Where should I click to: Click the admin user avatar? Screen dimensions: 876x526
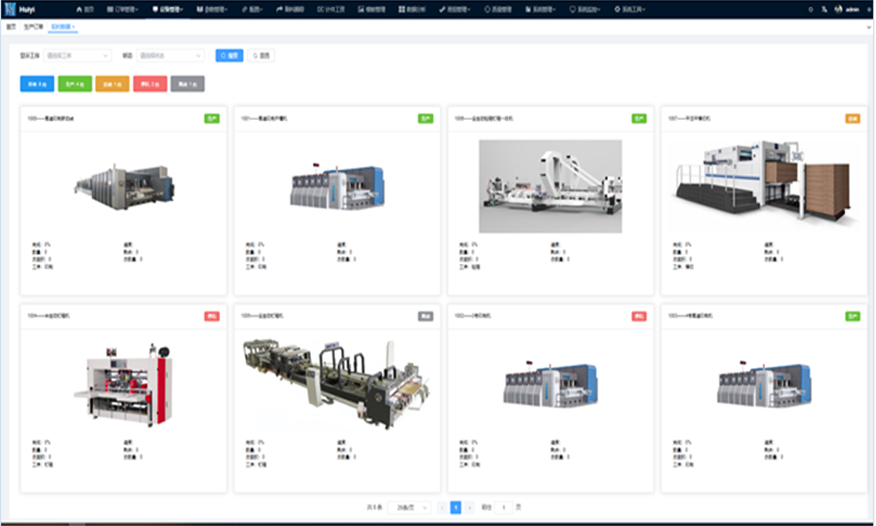pos(839,10)
